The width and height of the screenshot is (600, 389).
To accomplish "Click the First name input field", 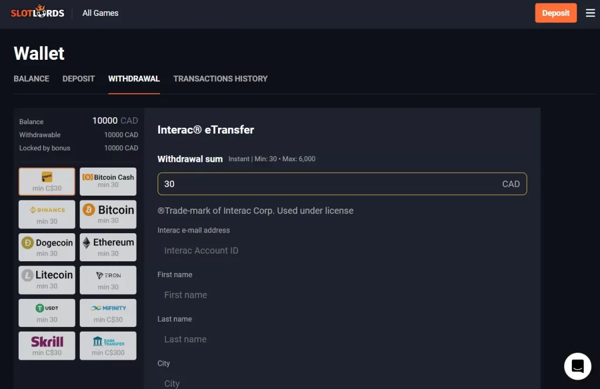I will 342,295.
